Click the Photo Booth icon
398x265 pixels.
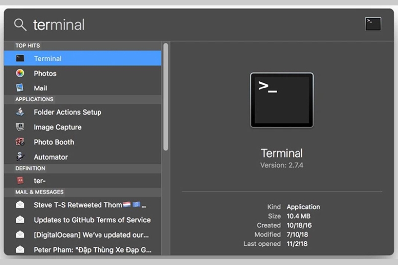pos(20,142)
